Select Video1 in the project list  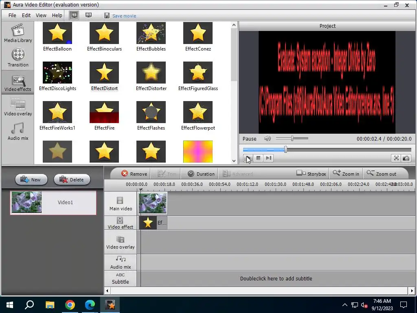pos(53,203)
